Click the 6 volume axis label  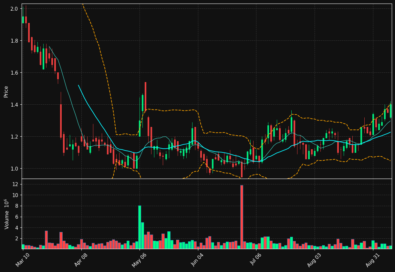[16, 217]
